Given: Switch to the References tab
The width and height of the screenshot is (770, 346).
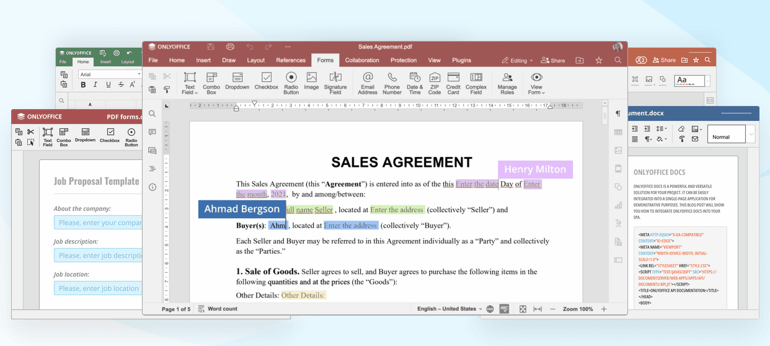Looking at the screenshot, I should (291, 60).
